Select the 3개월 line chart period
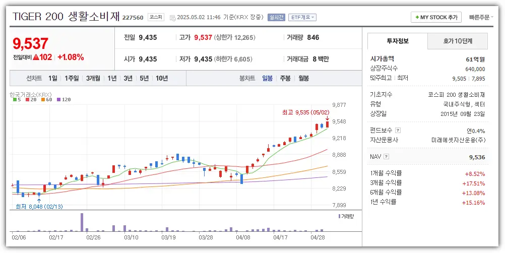This screenshot has width=505, height=253. click(x=93, y=78)
